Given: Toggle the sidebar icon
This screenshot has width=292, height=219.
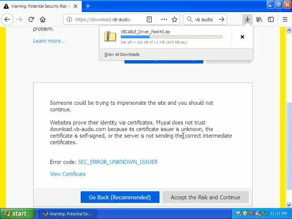Looking at the screenshot, I should [x=270, y=19].
